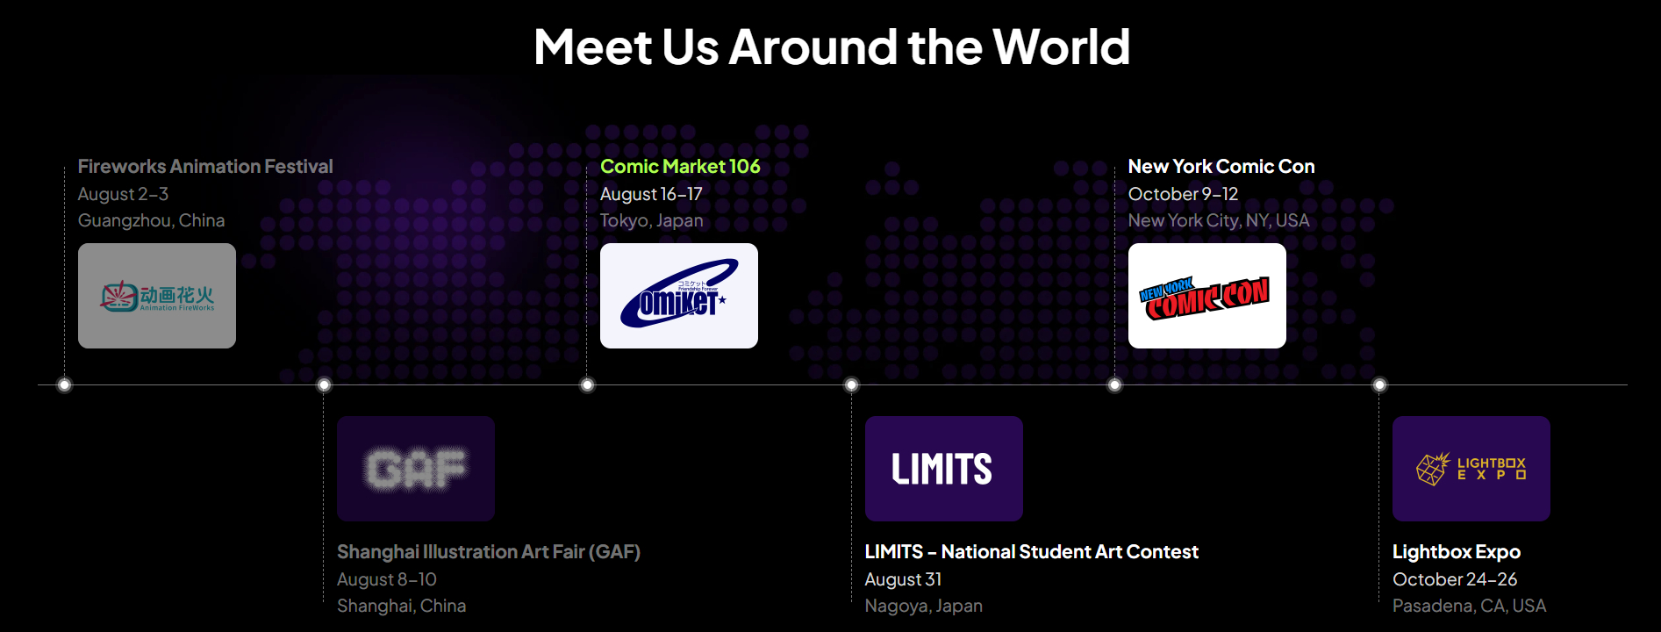The height and width of the screenshot is (632, 1661).
Task: Click the 'Pasadena, CA, USA' location text
Action: [x=1470, y=606]
